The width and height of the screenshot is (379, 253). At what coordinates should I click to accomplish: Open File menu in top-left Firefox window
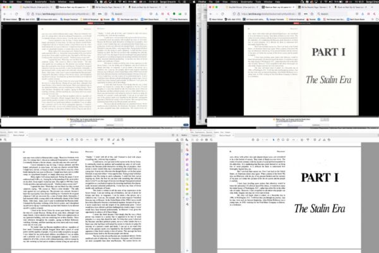point(5,2)
